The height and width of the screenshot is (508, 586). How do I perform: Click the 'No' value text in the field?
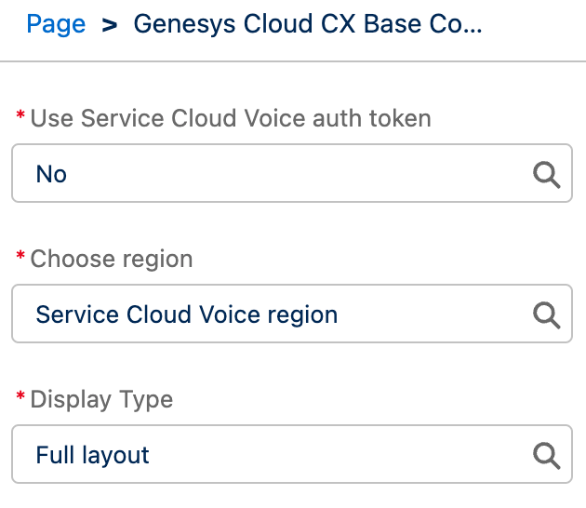pos(51,174)
